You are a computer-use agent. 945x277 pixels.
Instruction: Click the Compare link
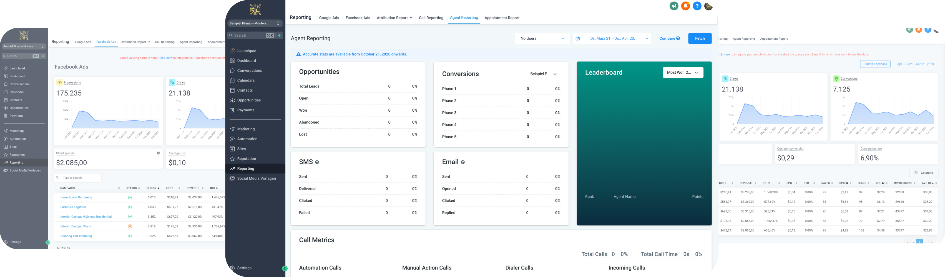point(667,39)
